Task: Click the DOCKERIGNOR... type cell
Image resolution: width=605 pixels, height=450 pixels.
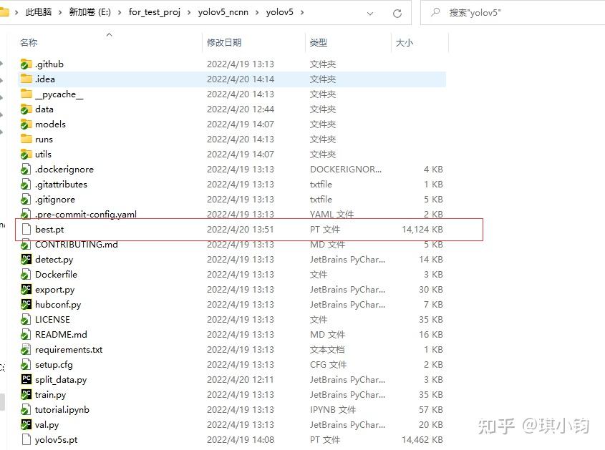Action: (x=346, y=170)
